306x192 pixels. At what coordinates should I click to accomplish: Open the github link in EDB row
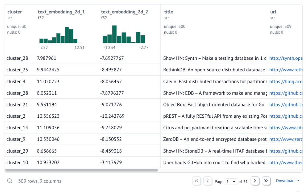pos(286,93)
